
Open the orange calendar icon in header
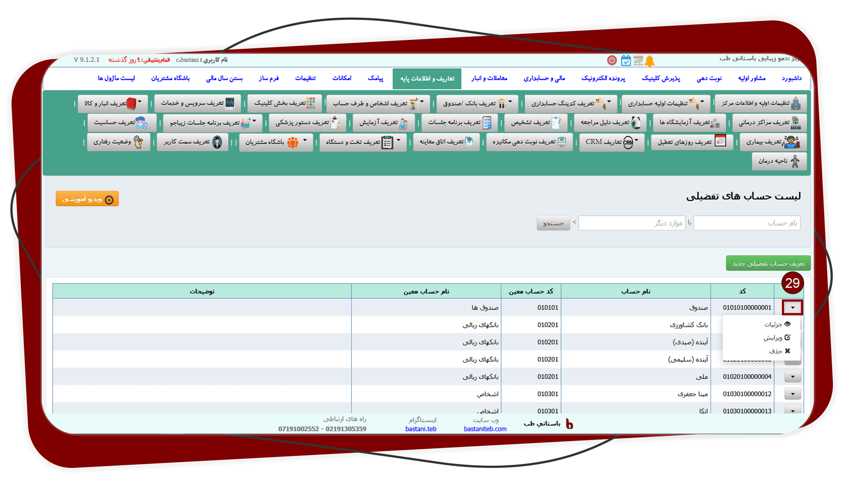tap(638, 60)
